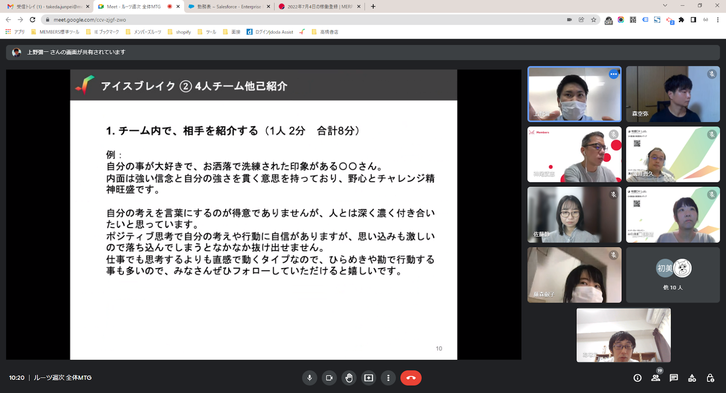The width and height of the screenshot is (726, 393).
Task: Open the activities panel icon
Action: coord(692,378)
